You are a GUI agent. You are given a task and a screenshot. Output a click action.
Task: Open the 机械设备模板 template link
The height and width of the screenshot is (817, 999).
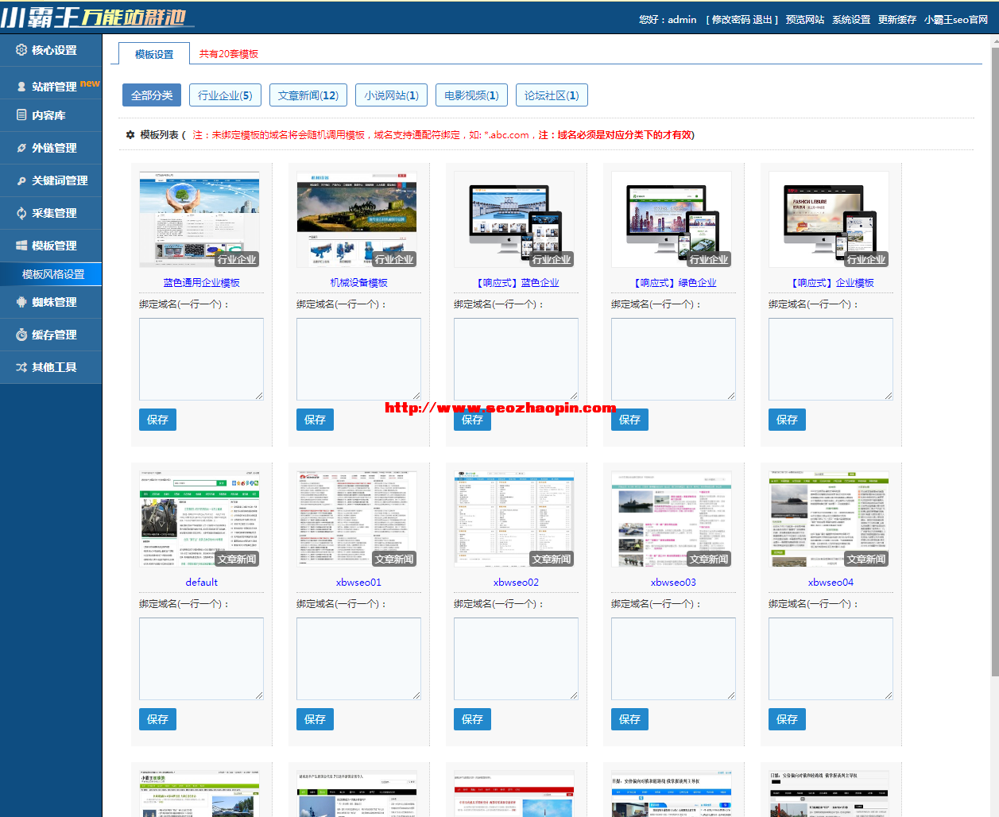click(358, 283)
